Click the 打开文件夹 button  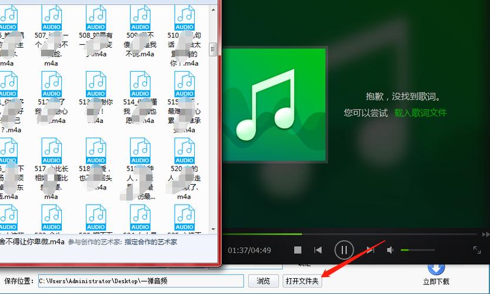(x=302, y=281)
